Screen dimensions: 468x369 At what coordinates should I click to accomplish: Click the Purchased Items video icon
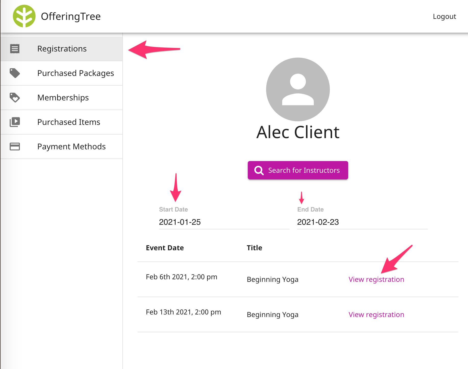click(x=15, y=122)
